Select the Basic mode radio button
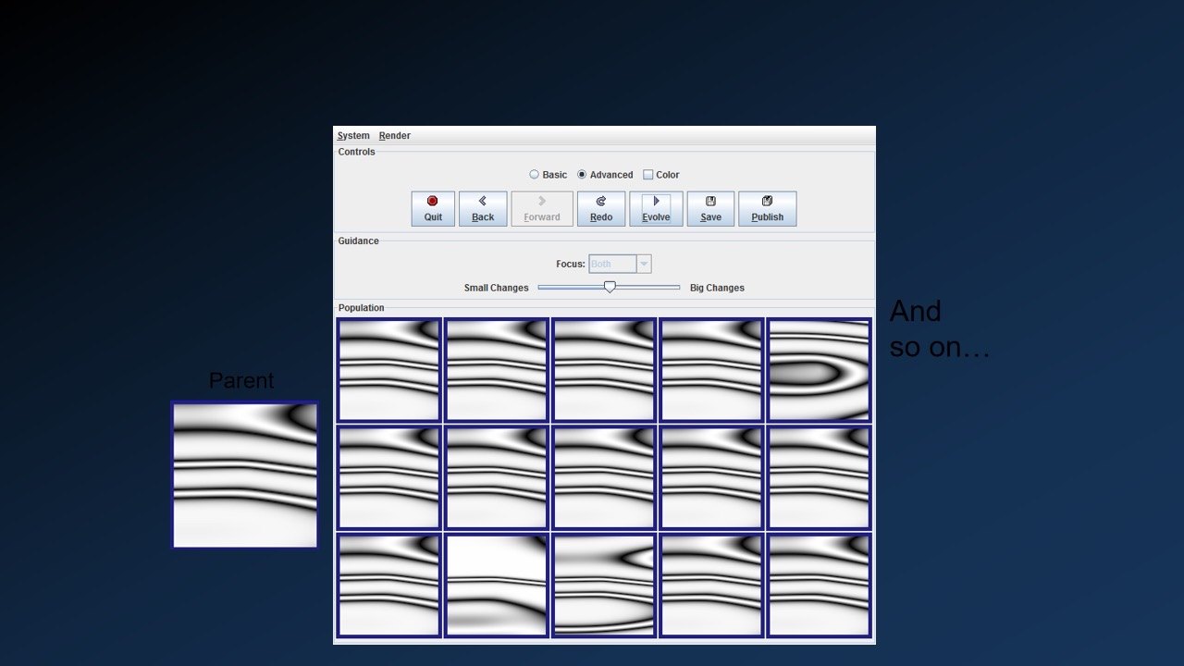This screenshot has width=1184, height=666. (535, 175)
